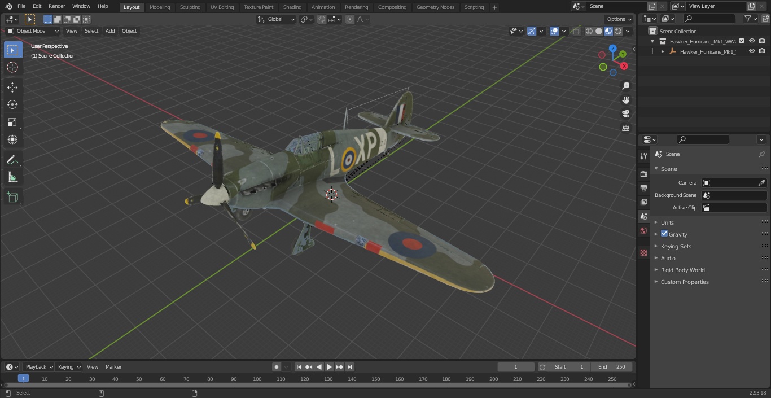Toggle proportional editing button

(350, 19)
